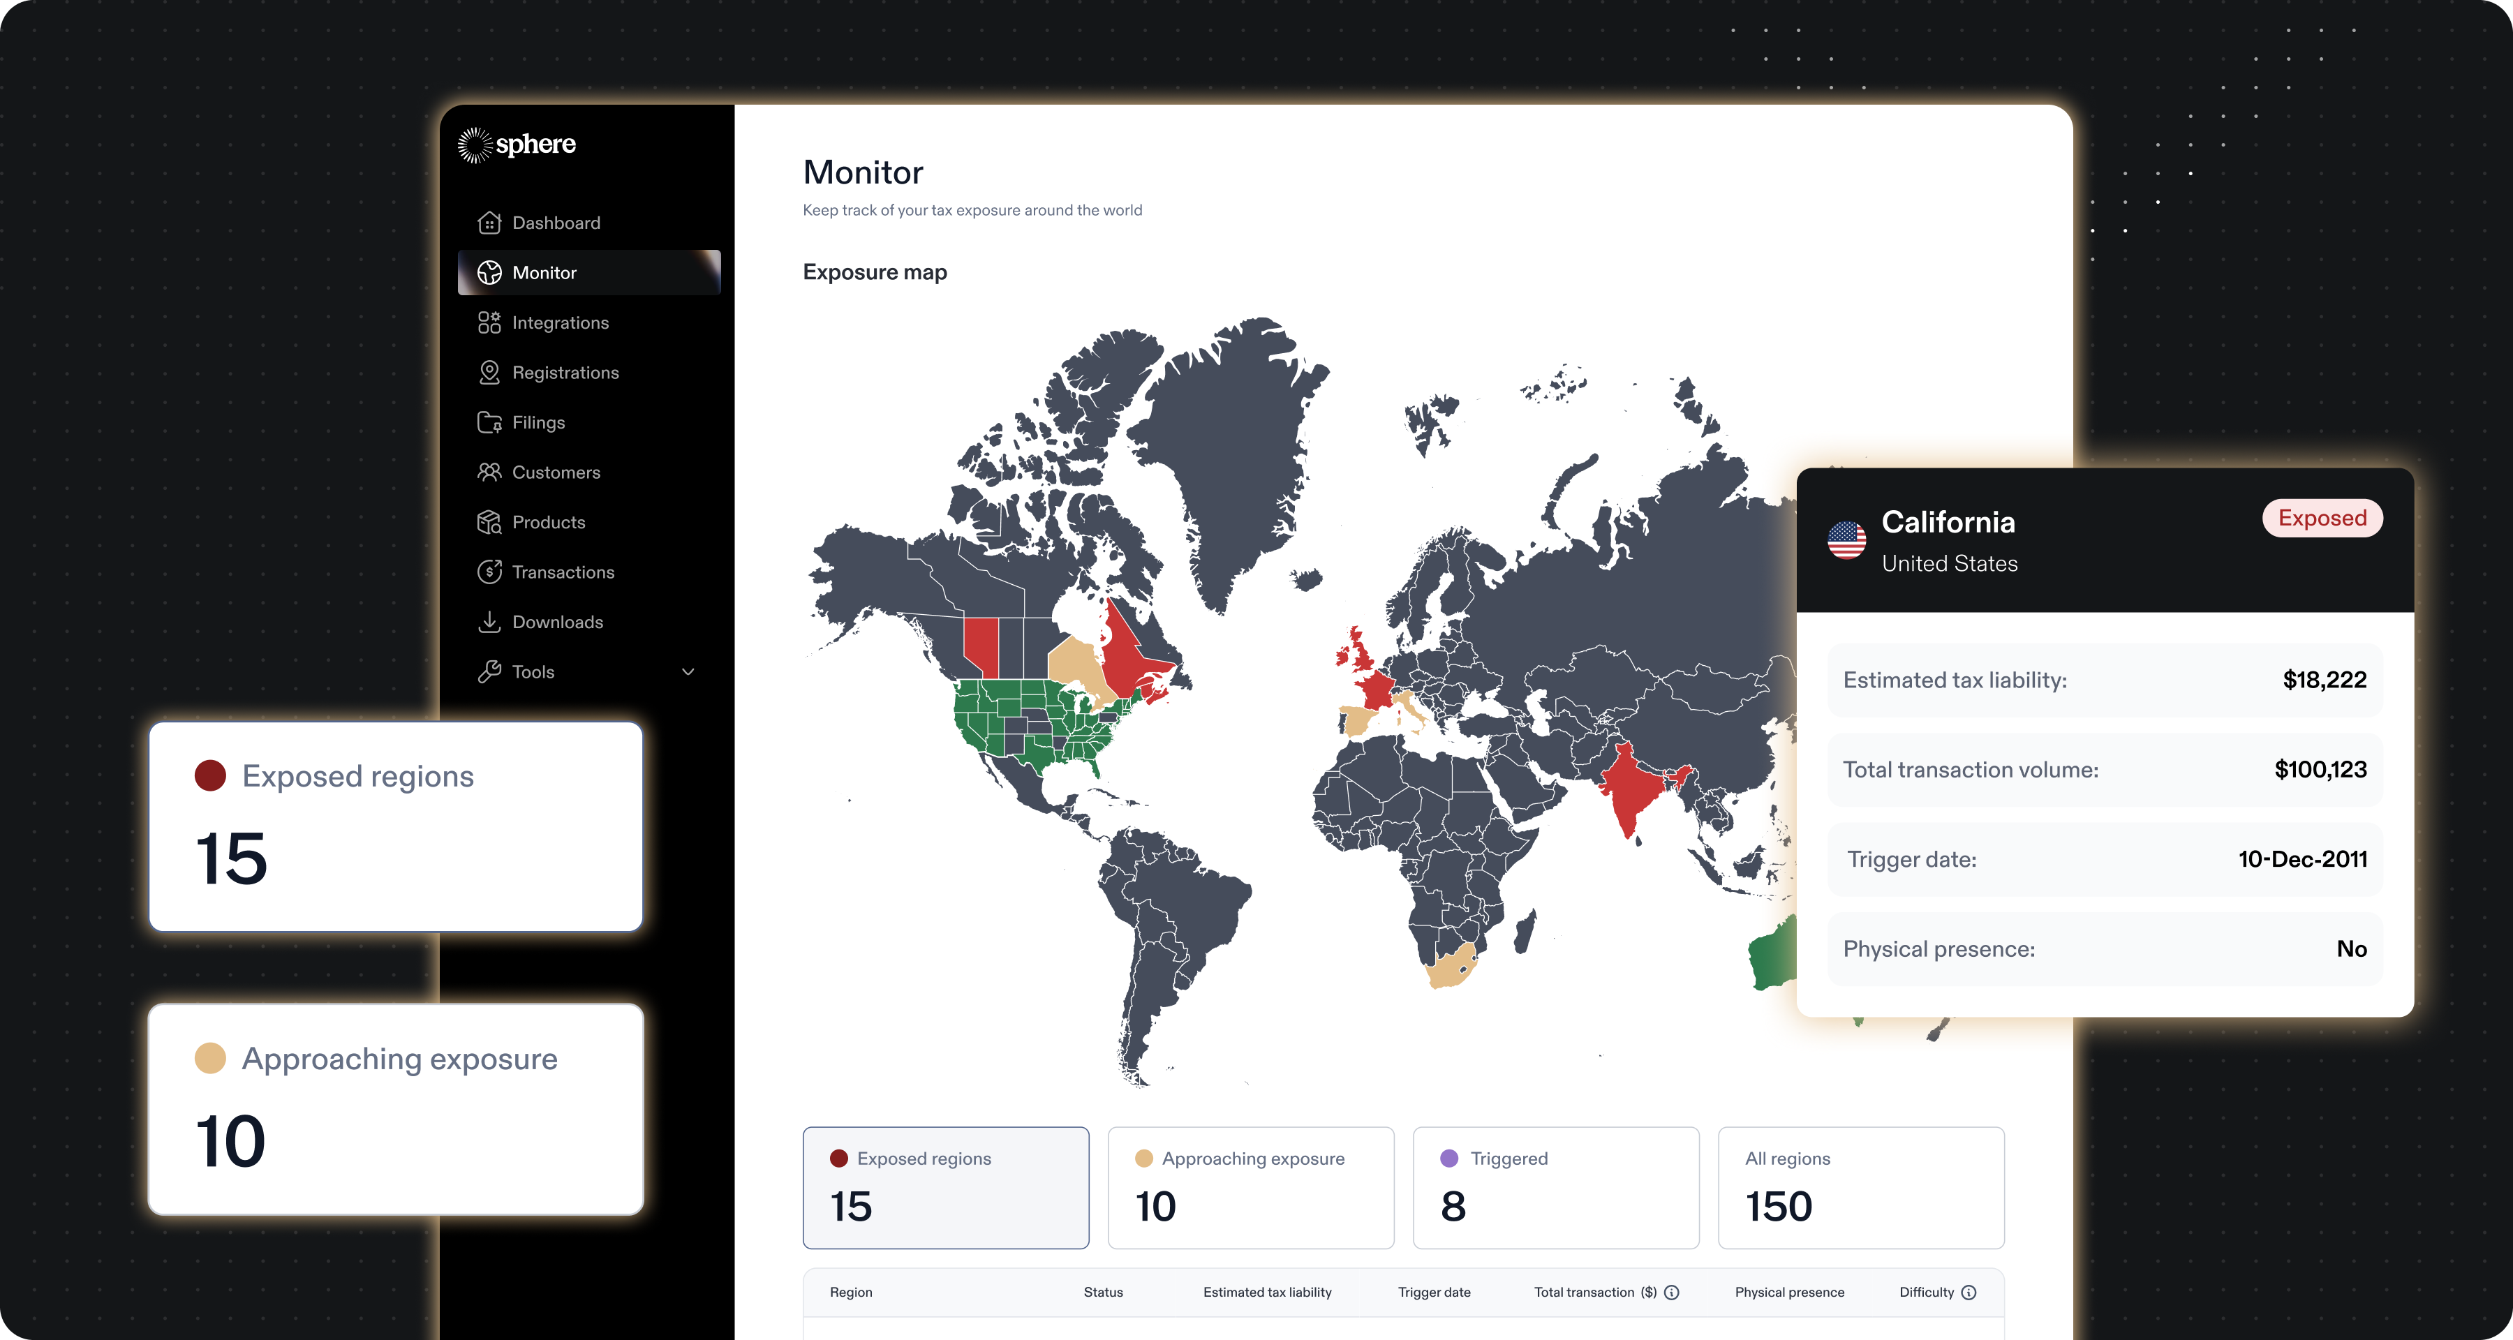Screen dimensions: 2513x1340
Task: Click the Integrations grid icon
Action: (489, 323)
